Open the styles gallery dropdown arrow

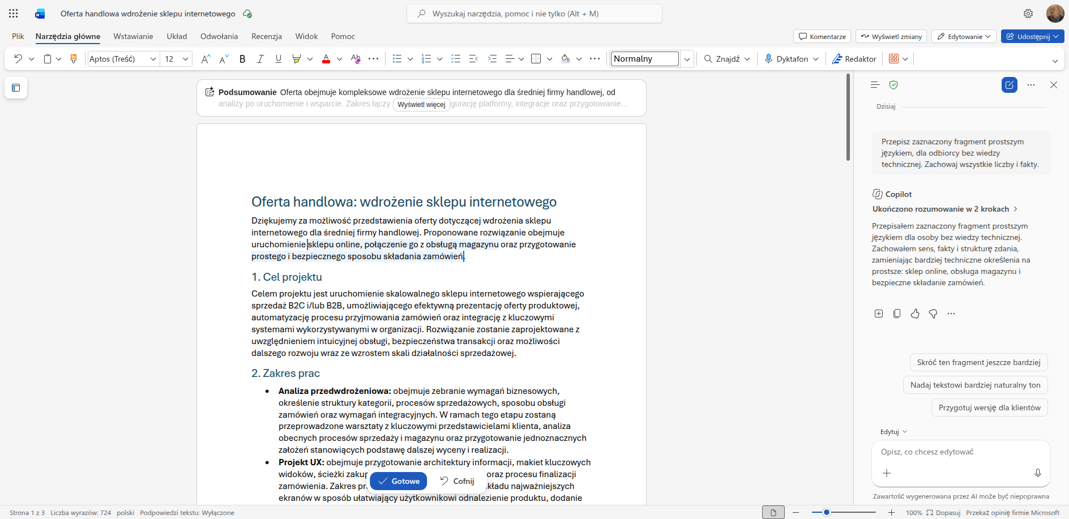(x=687, y=59)
